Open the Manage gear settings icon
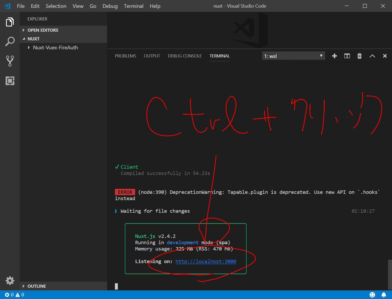 pyautogui.click(x=10, y=281)
